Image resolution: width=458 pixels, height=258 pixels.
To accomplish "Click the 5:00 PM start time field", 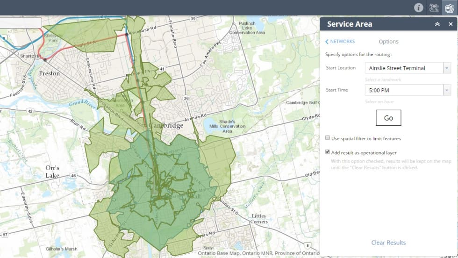I will coord(404,90).
